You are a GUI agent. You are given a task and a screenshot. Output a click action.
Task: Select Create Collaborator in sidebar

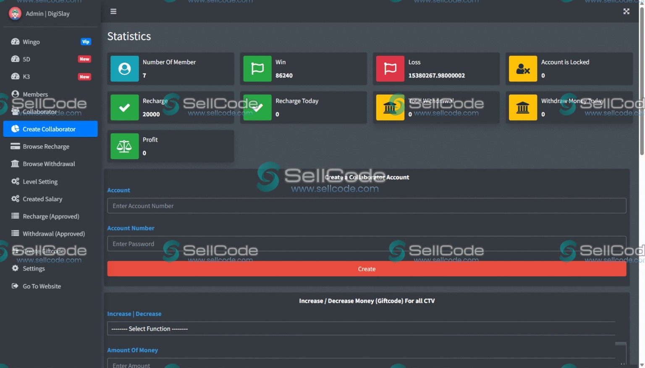tap(50, 129)
